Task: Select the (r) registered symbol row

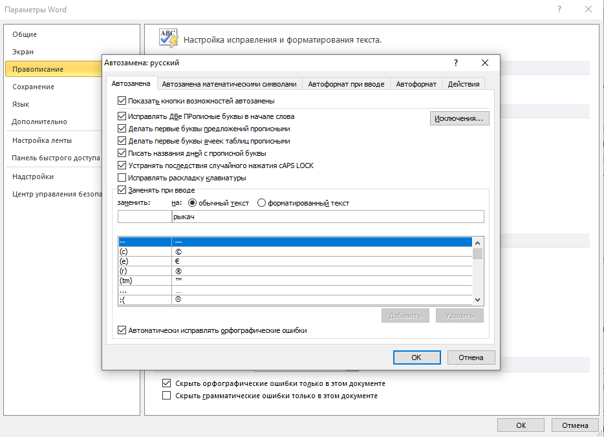Action: (x=295, y=271)
